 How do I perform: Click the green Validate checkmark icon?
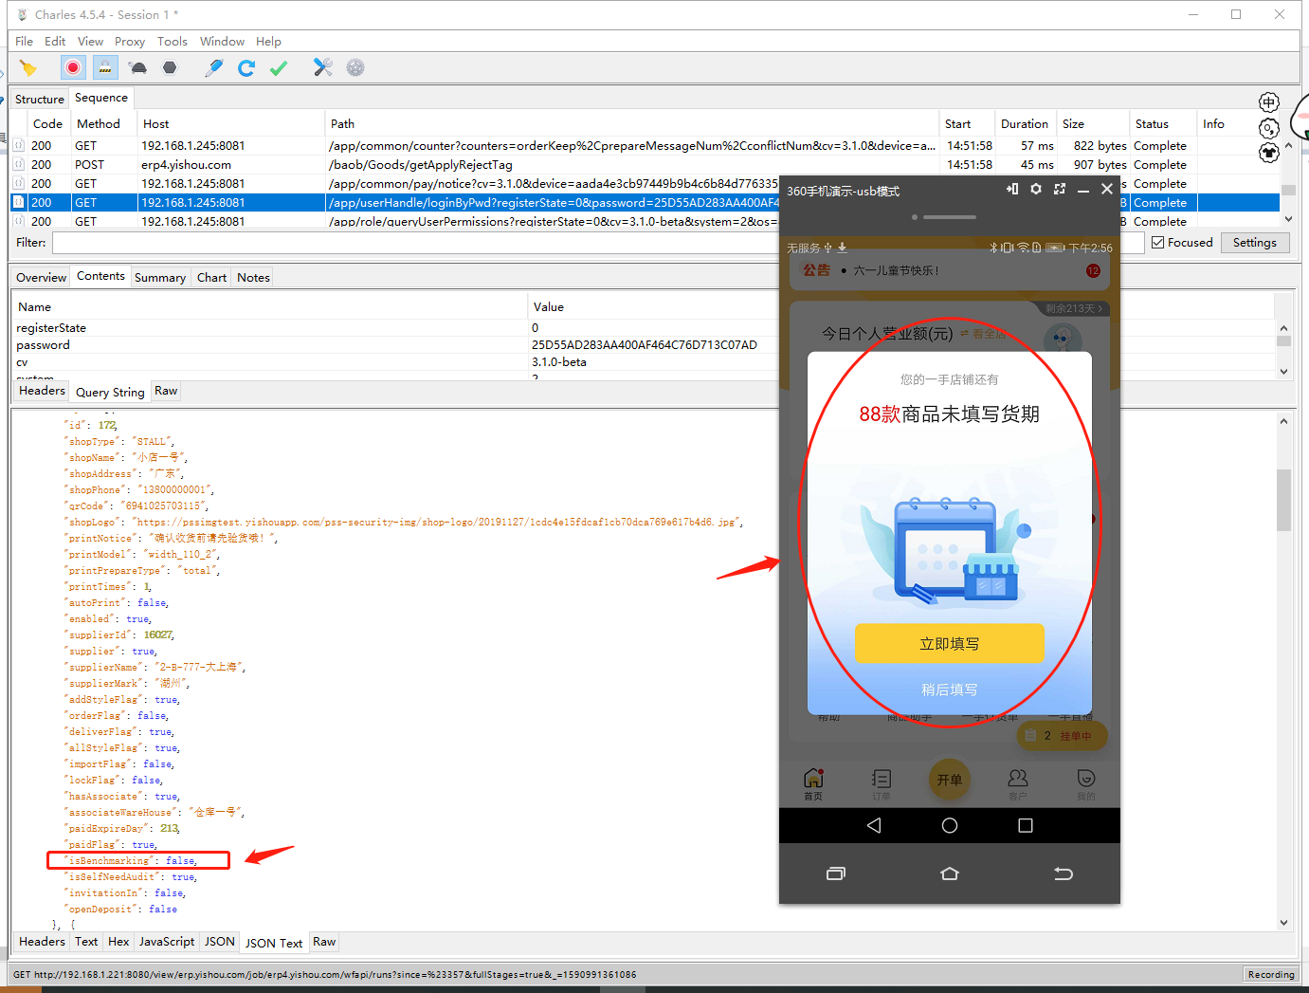279,67
